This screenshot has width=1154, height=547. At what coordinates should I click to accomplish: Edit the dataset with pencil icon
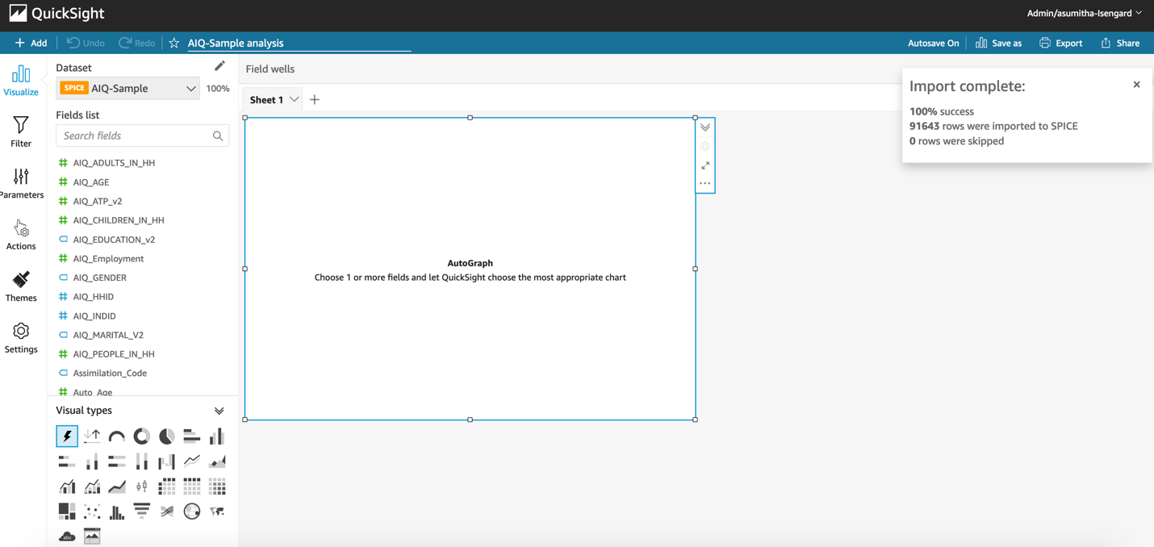click(220, 66)
